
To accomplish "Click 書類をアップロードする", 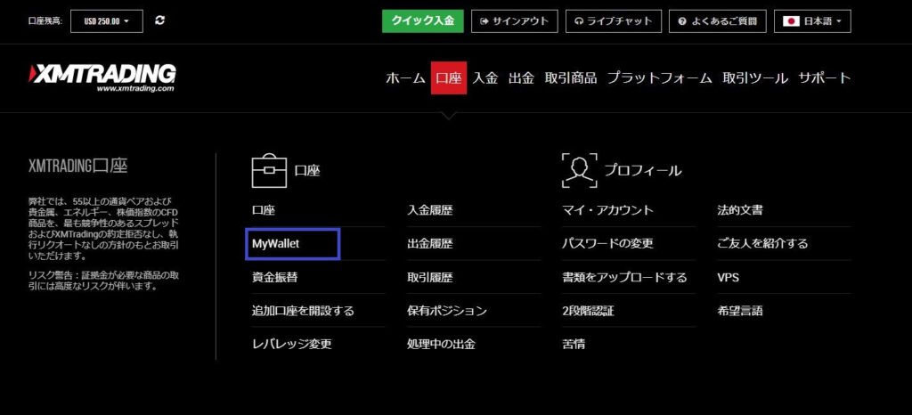I will click(x=624, y=277).
